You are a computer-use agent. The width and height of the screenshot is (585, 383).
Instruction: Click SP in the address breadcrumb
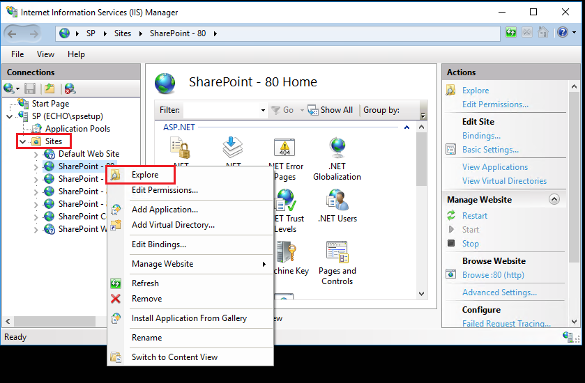click(x=91, y=33)
